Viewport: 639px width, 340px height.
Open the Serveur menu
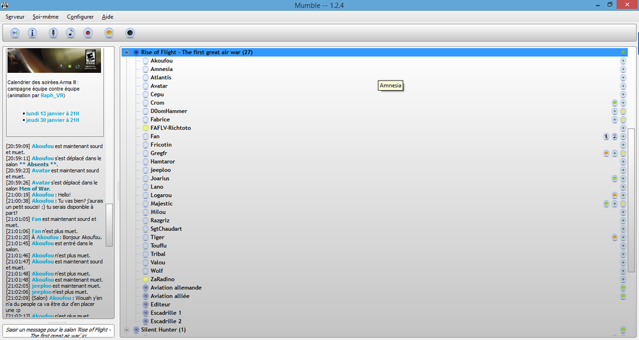point(15,17)
